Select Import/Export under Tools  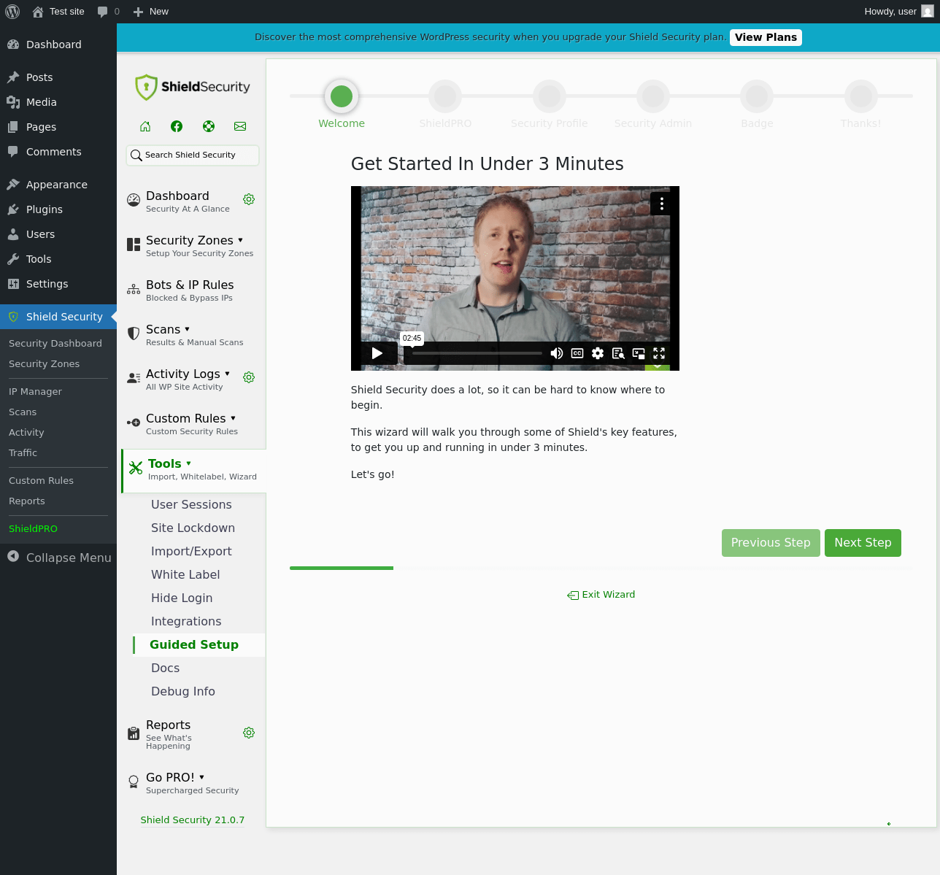pyautogui.click(x=191, y=551)
